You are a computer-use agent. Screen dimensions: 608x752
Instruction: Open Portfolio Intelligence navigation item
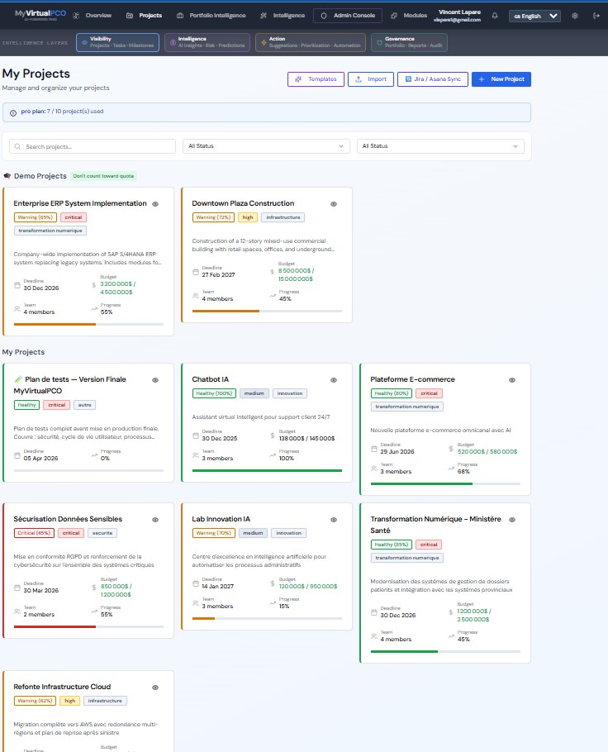click(x=211, y=16)
